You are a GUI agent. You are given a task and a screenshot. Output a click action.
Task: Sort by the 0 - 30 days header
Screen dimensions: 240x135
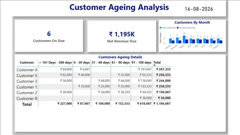[82, 63]
